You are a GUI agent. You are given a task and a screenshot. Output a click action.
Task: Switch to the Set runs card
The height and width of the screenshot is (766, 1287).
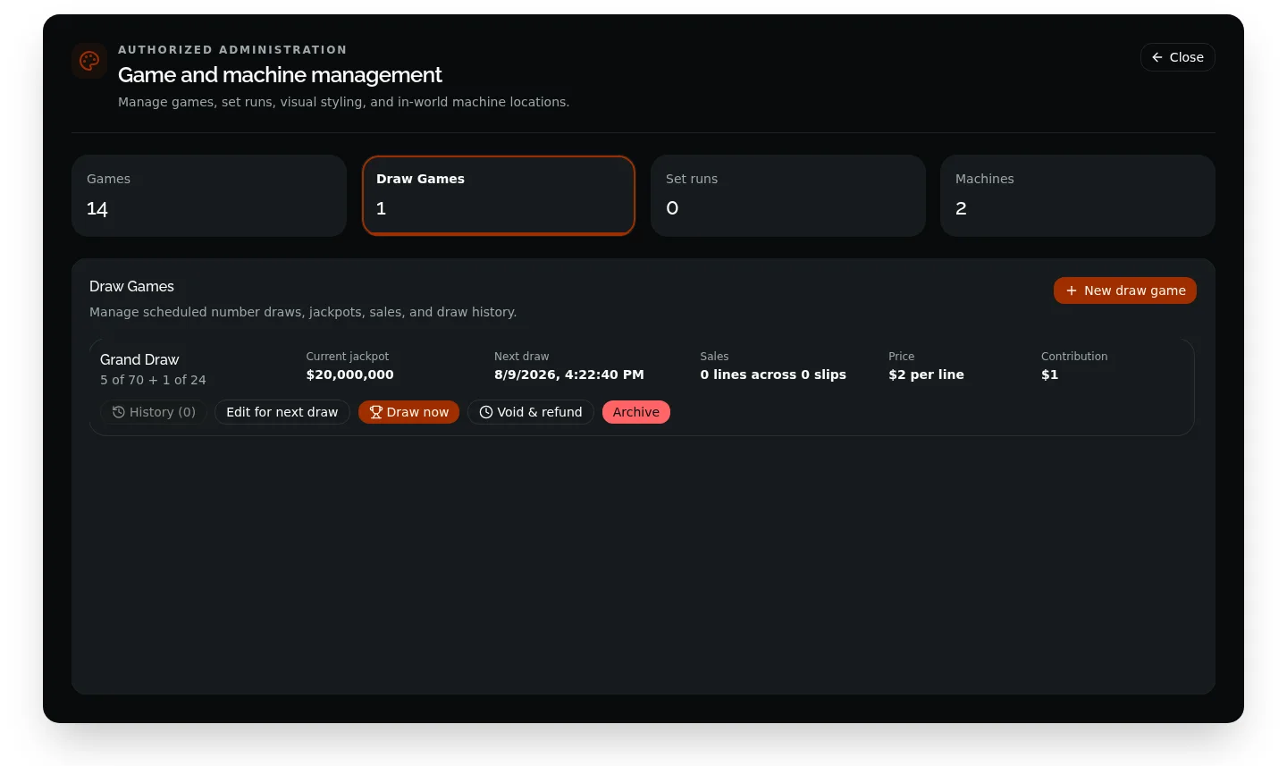click(x=788, y=196)
